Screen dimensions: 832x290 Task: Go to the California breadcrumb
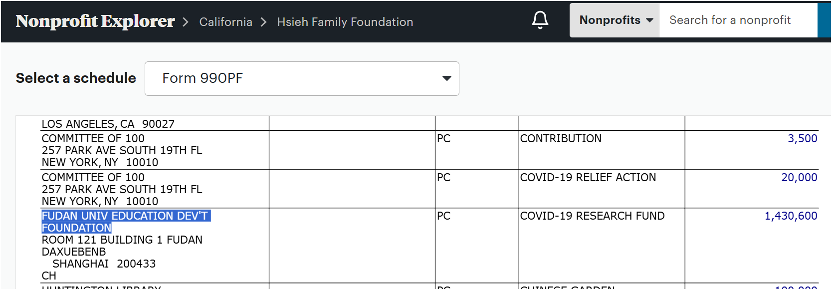tap(225, 22)
